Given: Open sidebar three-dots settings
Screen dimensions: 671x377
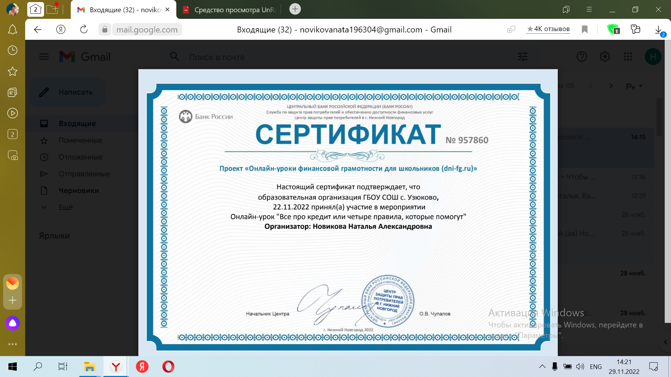Looking at the screenshot, I should coord(13,344).
